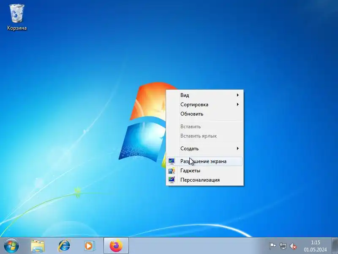Choose Обновить in the context menu

click(205, 114)
